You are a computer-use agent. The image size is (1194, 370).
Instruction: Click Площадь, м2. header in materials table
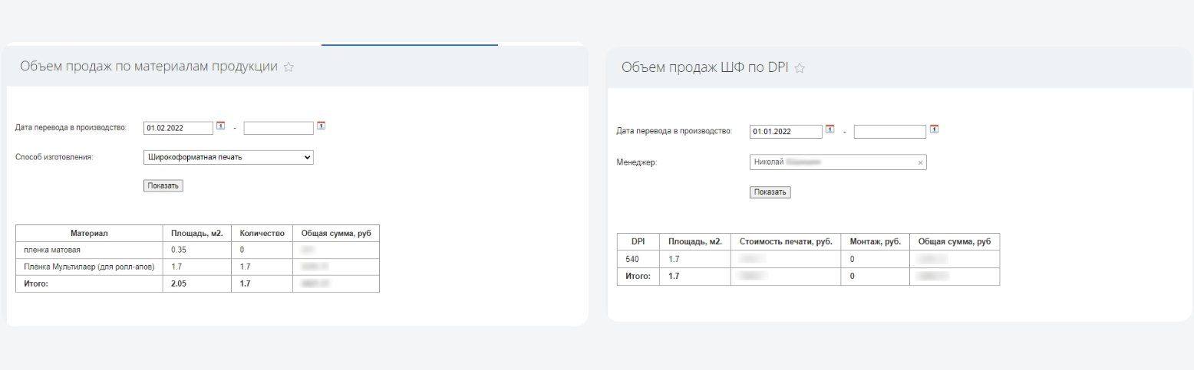coord(198,233)
